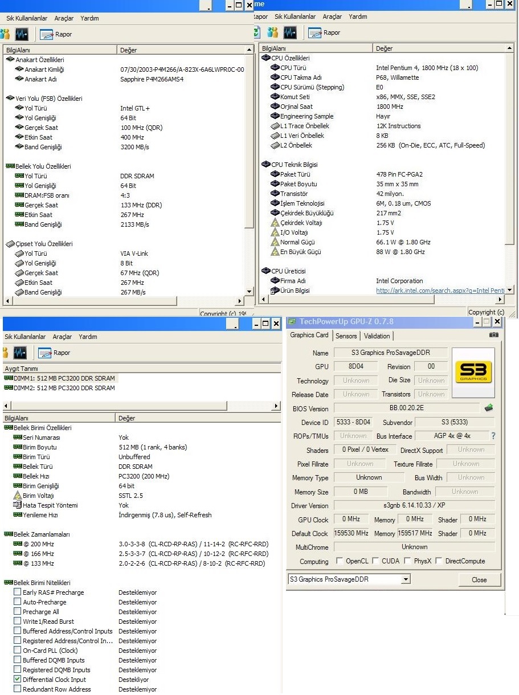
Task: Check the Differential Clock Input box
Action: (x=18, y=680)
